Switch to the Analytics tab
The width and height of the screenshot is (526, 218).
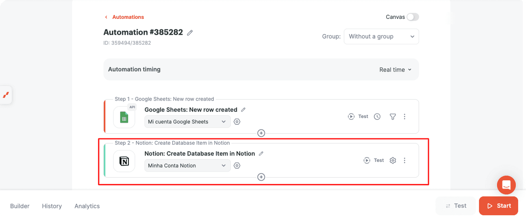click(87, 206)
